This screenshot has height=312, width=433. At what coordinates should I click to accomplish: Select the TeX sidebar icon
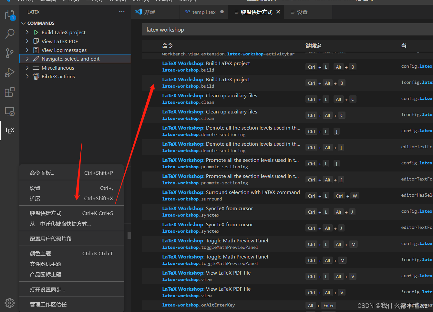[x=10, y=131]
